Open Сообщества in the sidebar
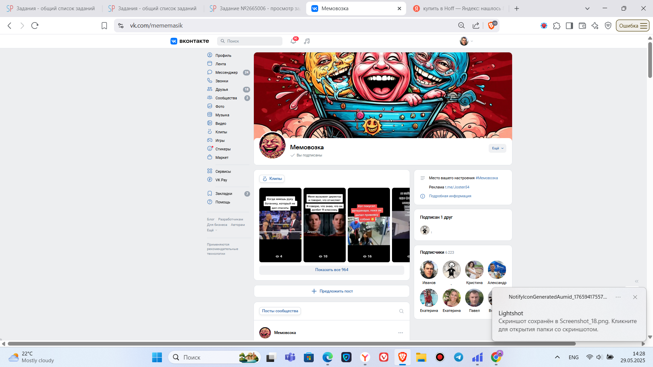The image size is (653, 367). pyautogui.click(x=226, y=98)
